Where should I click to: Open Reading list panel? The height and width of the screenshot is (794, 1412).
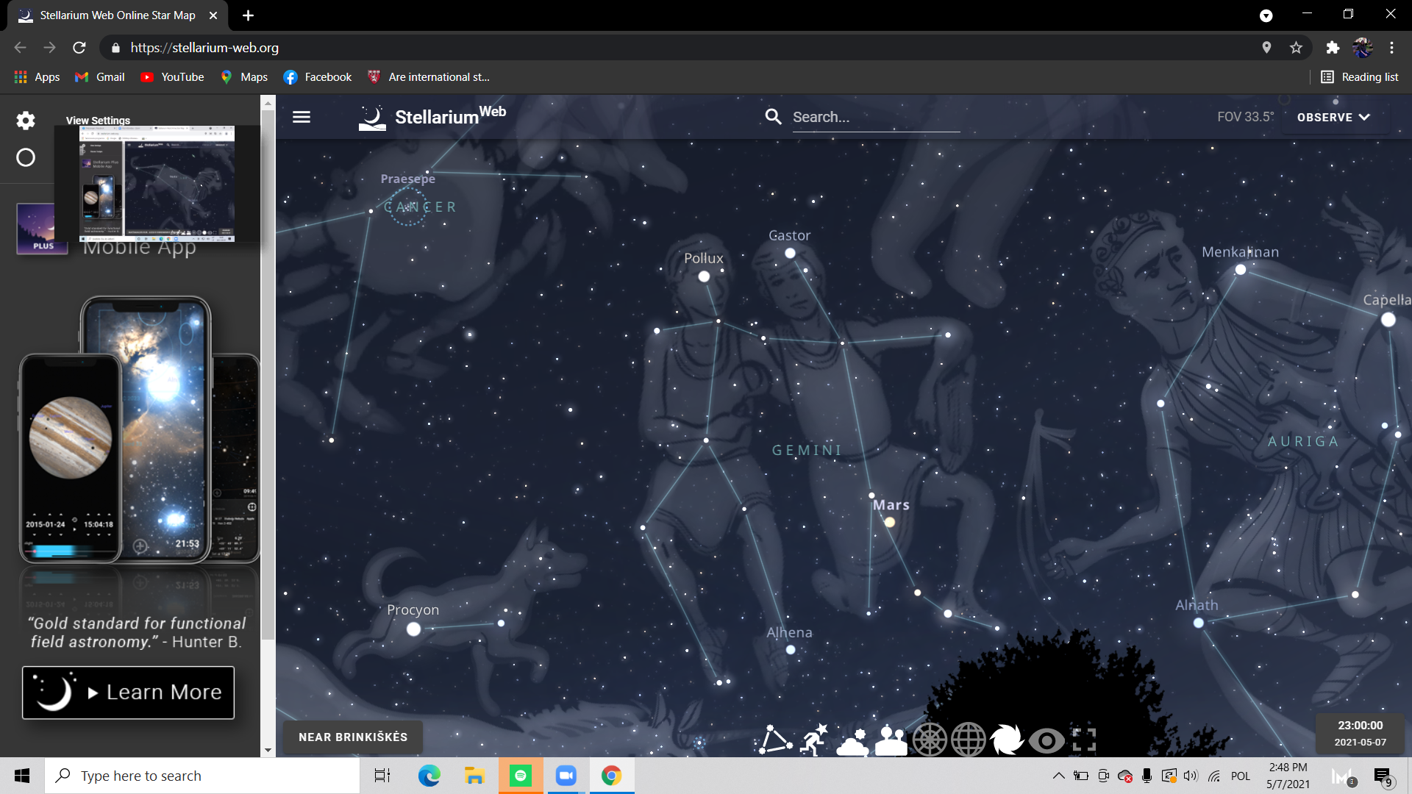pyautogui.click(x=1360, y=77)
